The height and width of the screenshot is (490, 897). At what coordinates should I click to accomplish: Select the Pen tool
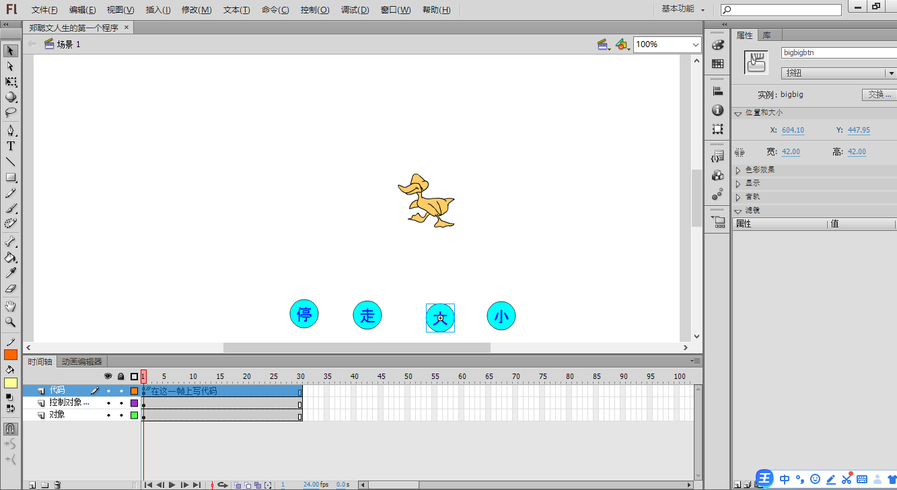click(x=11, y=131)
